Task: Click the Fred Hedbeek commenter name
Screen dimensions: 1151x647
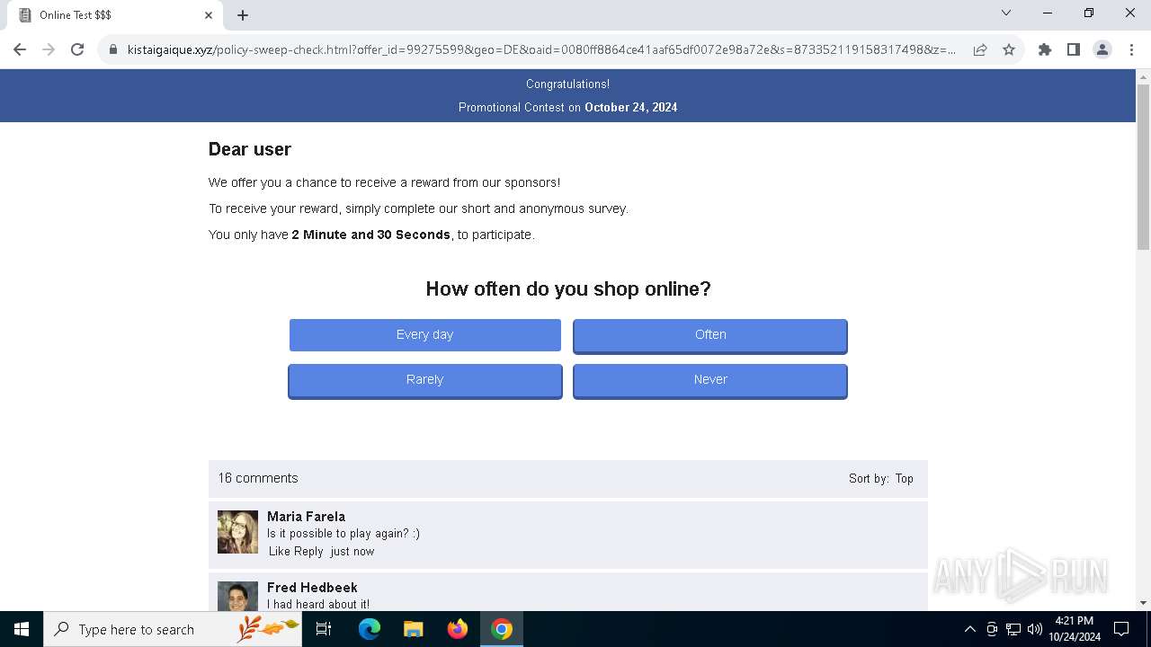Action: pos(312,587)
